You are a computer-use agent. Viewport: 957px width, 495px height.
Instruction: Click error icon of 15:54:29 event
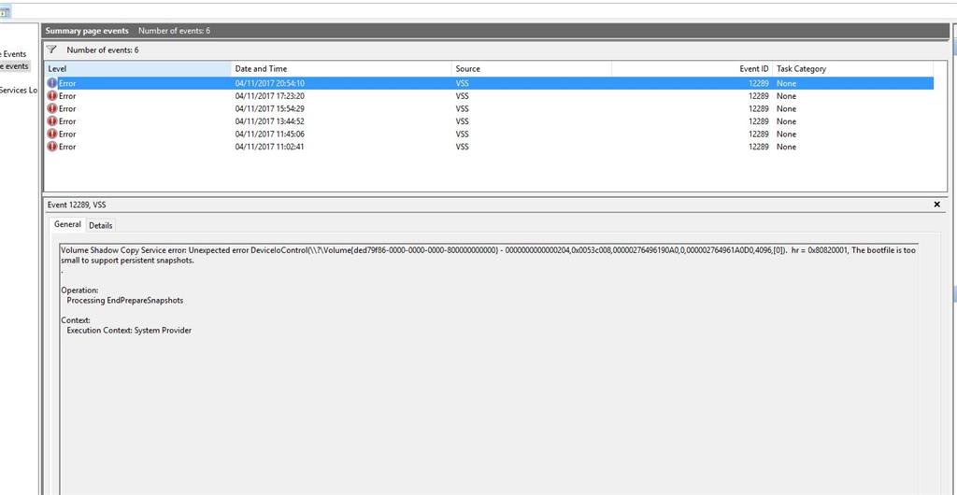(x=52, y=108)
